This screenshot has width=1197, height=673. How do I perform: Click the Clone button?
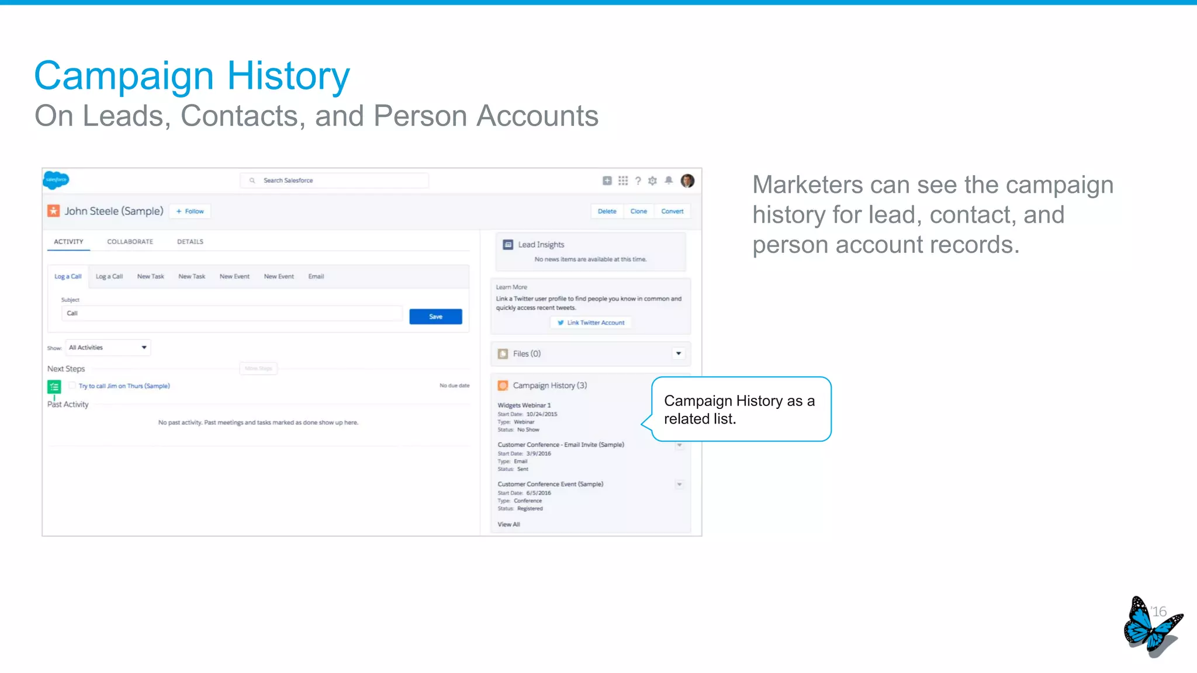click(x=639, y=211)
